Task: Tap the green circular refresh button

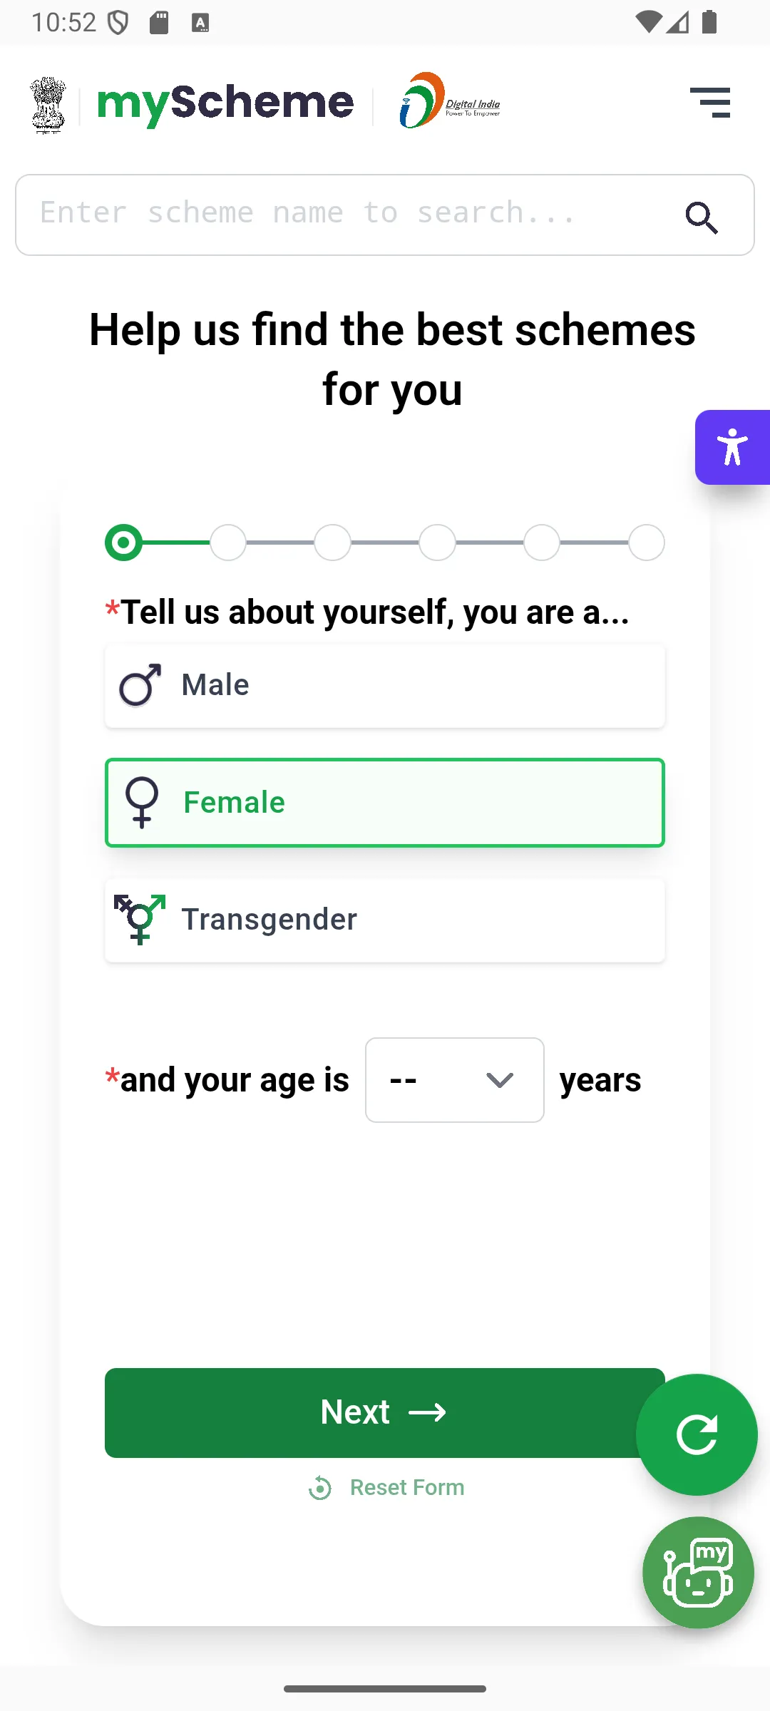Action: click(696, 1434)
